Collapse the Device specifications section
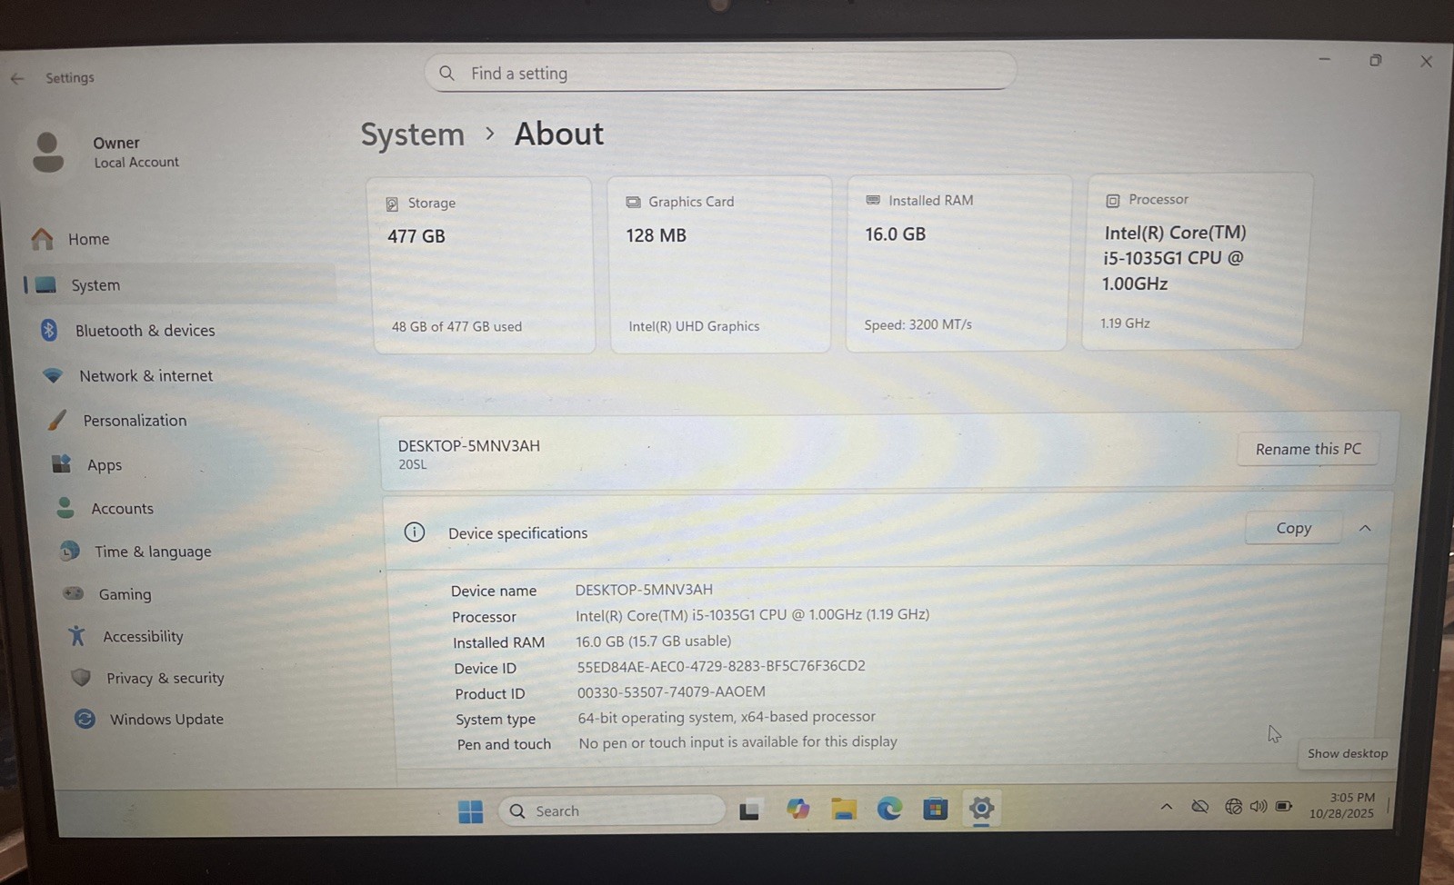Screen dimensions: 1454x885 [x=1365, y=528]
